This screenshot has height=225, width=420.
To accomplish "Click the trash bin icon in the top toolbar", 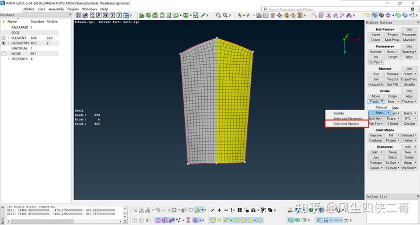I will [272, 16].
